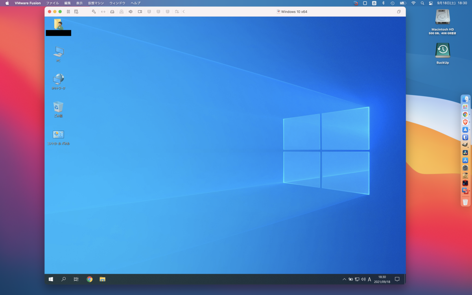Click the hard disk drive toolbar icon
Screen dimensions: 472x295
[112, 12]
